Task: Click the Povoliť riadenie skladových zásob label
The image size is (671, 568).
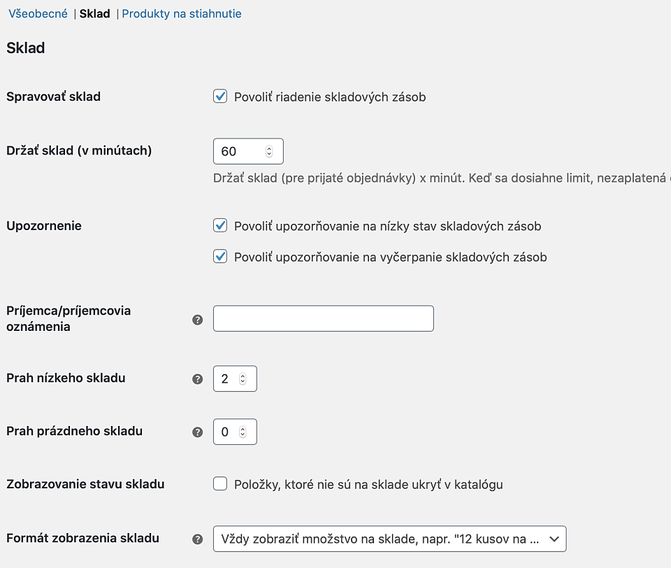Action: (330, 97)
